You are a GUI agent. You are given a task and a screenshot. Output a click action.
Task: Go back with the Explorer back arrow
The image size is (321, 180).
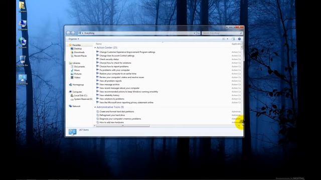pyautogui.click(x=68, y=33)
